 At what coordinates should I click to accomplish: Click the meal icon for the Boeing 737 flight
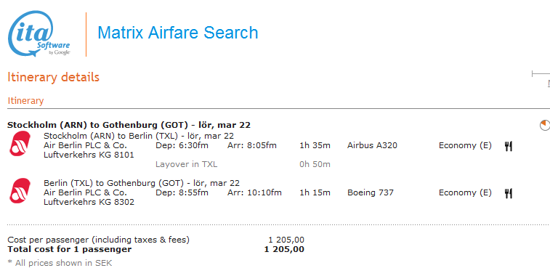(x=509, y=193)
